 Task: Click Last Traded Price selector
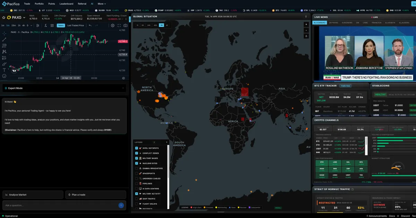pyautogui.click(x=76, y=26)
